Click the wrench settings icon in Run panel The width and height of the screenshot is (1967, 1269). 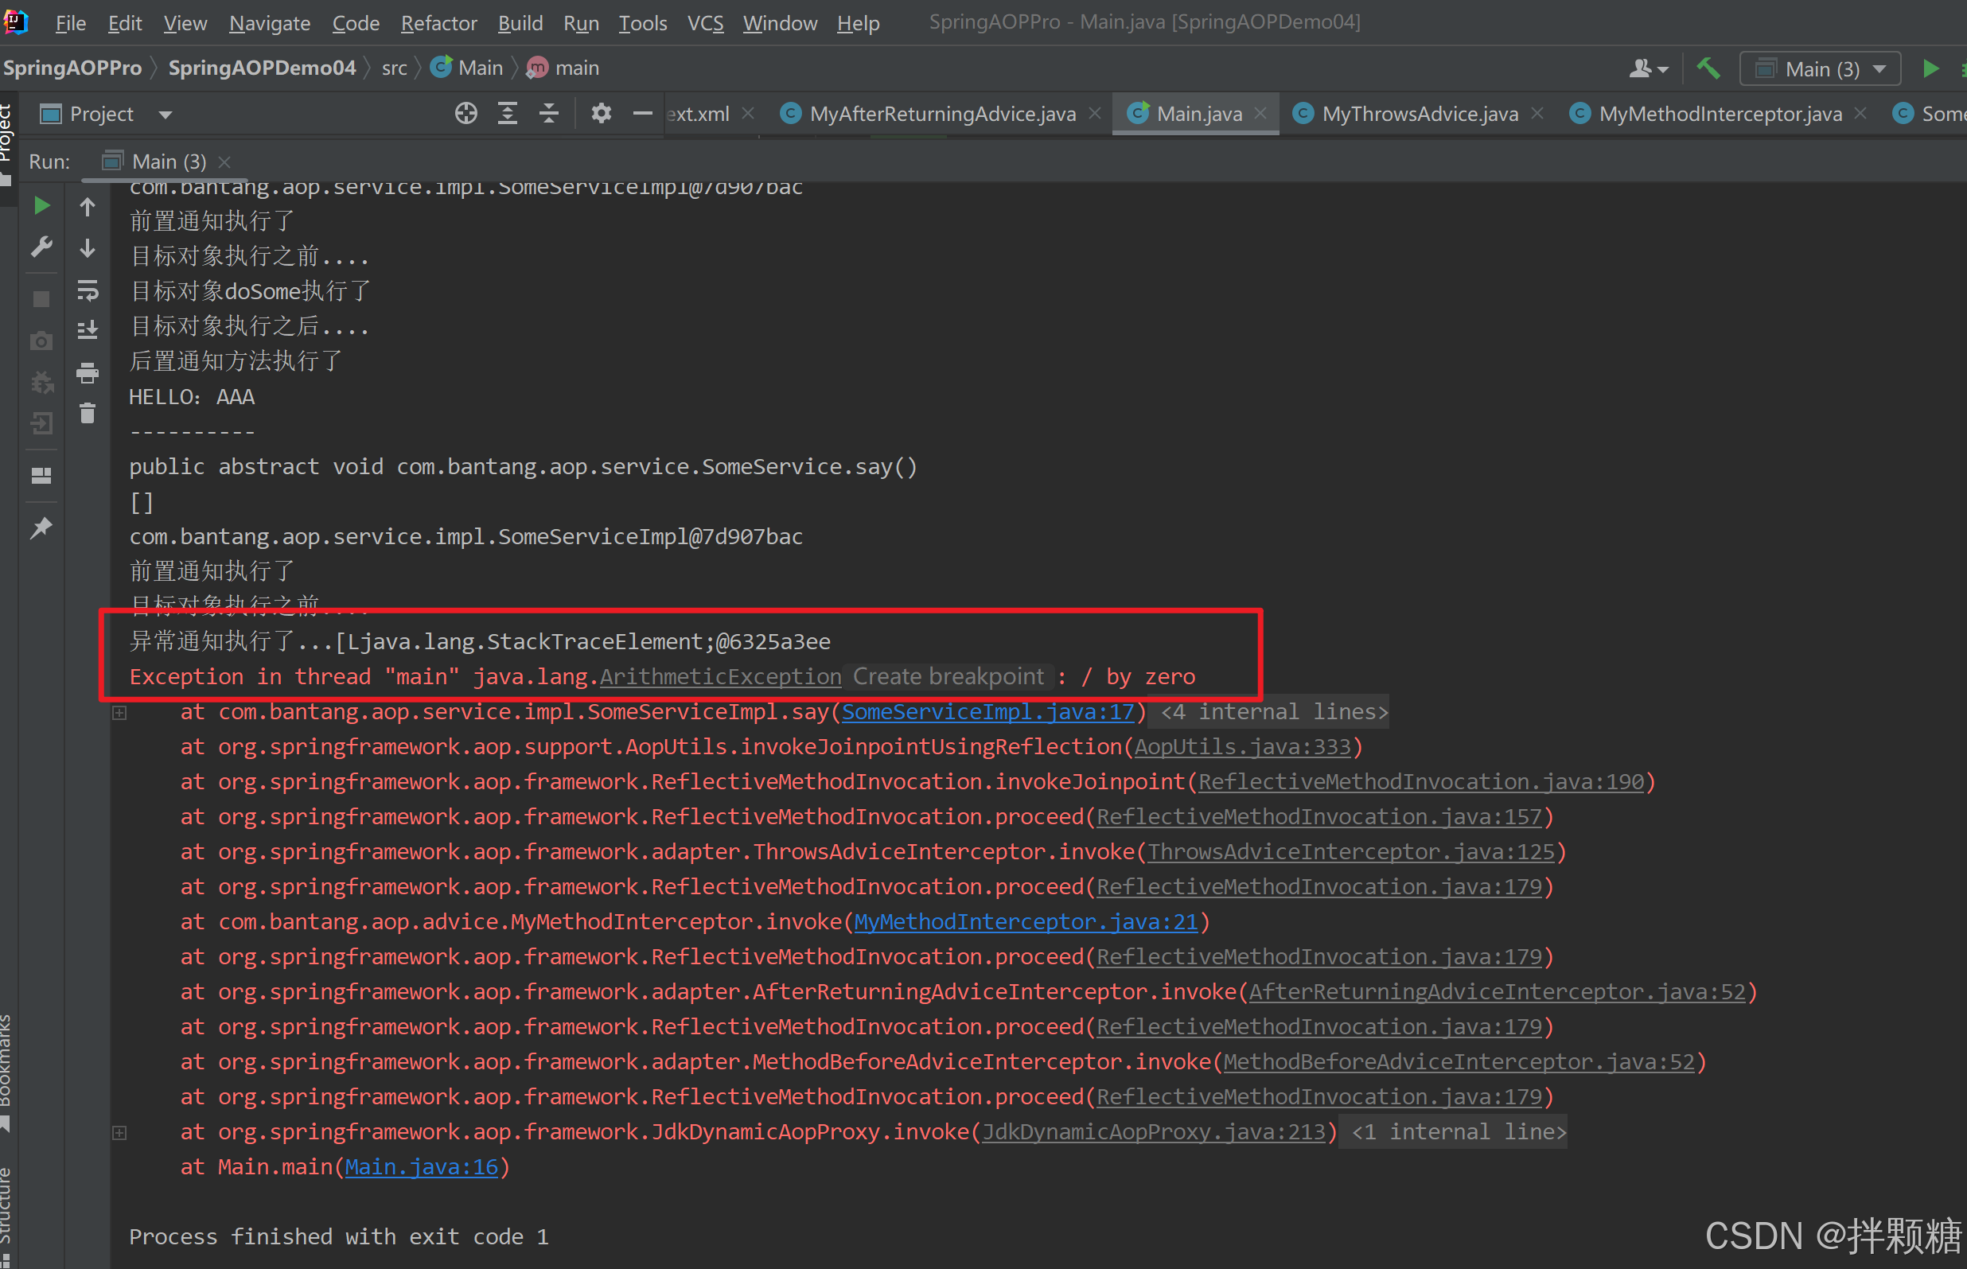(x=41, y=247)
